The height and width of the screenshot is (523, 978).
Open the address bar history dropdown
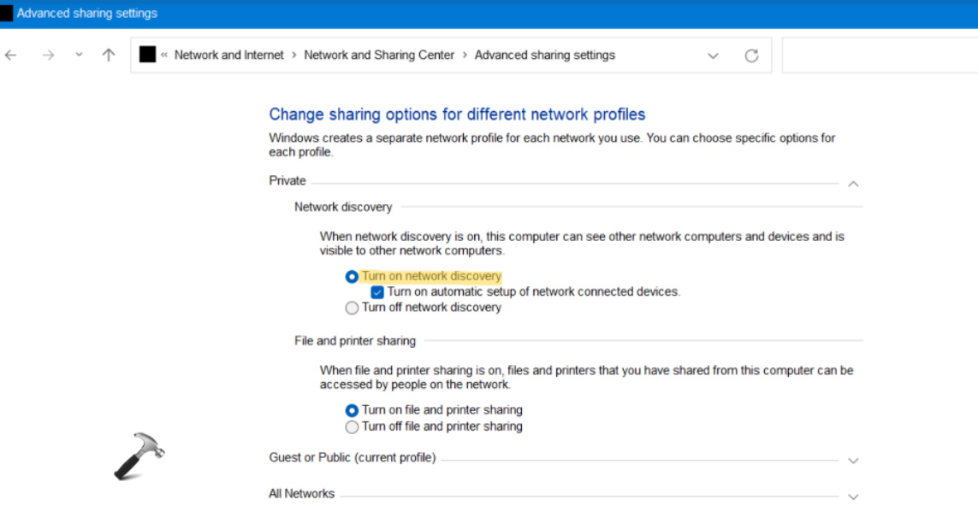click(713, 56)
